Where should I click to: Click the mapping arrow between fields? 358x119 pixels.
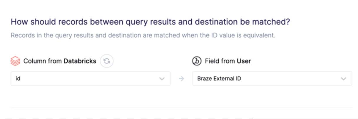point(181,79)
